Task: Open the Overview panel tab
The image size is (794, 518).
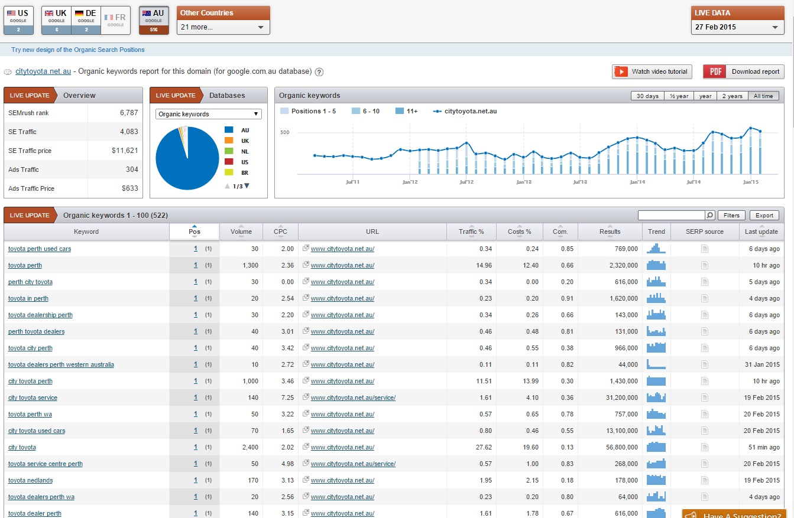Action: (x=79, y=95)
